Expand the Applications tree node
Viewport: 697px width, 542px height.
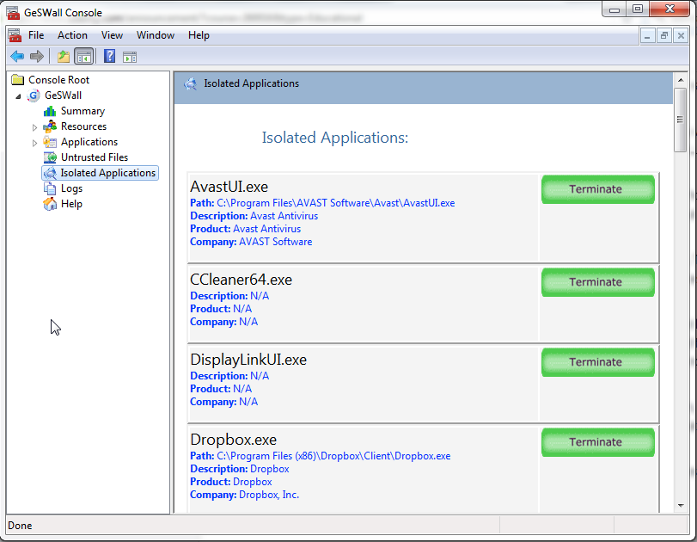[34, 143]
